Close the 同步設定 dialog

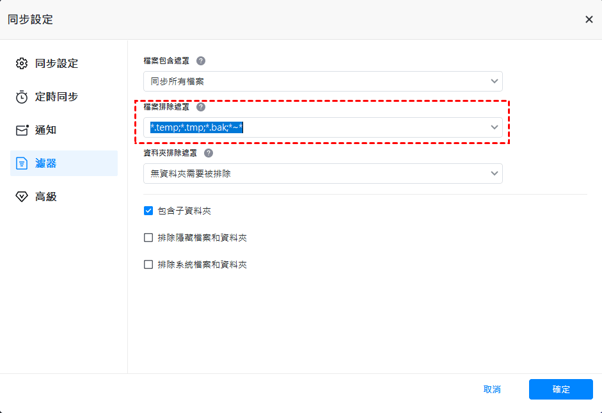point(589,19)
